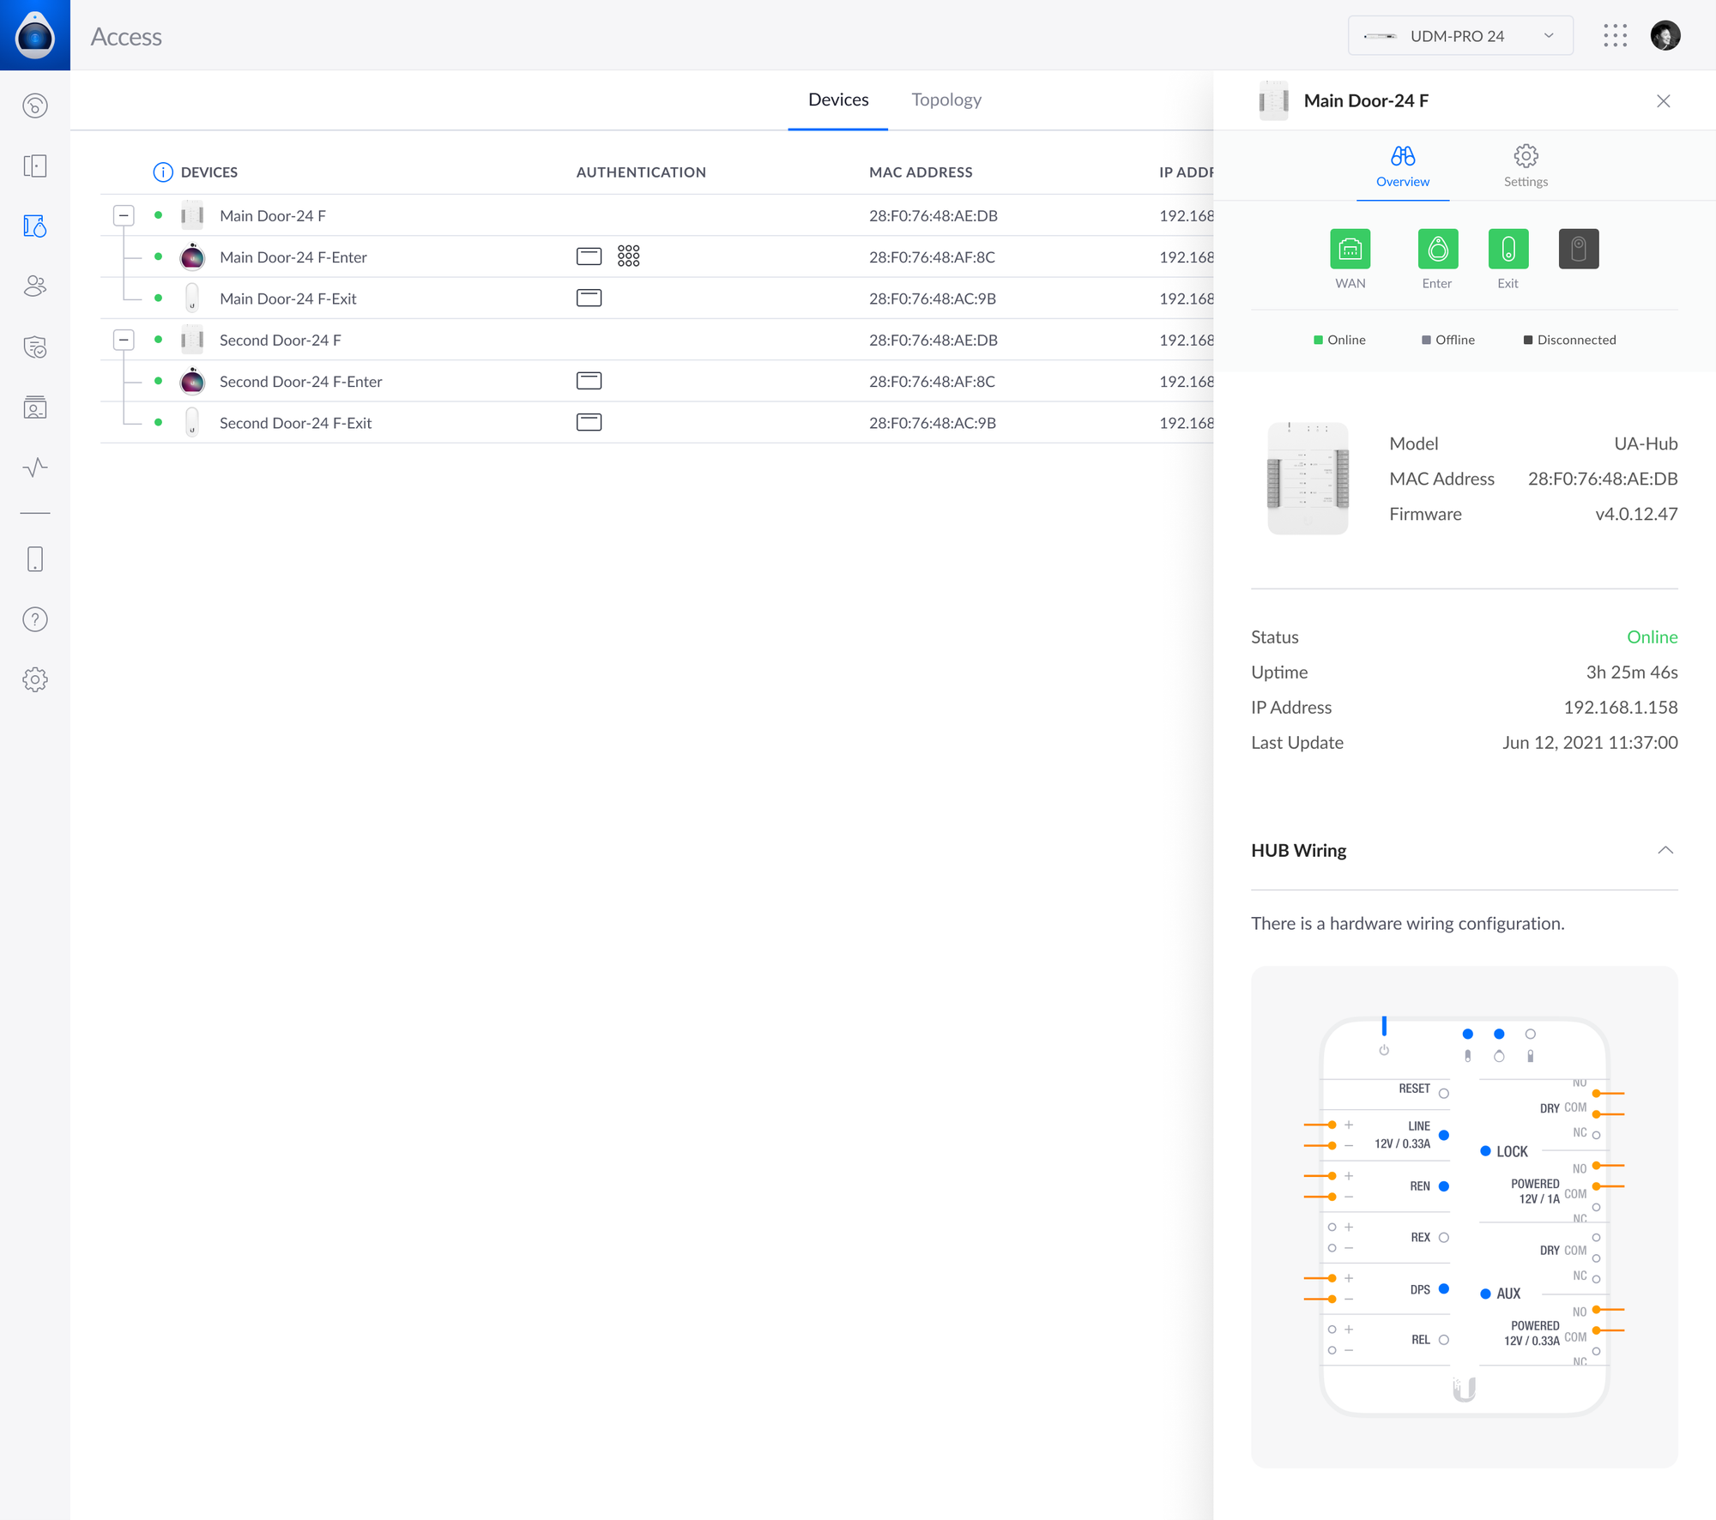
Task: Open the users icon in sidebar
Action: pyautogui.click(x=35, y=287)
